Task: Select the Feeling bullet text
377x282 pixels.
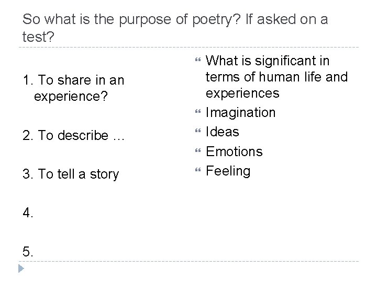Action: pyautogui.click(x=228, y=171)
